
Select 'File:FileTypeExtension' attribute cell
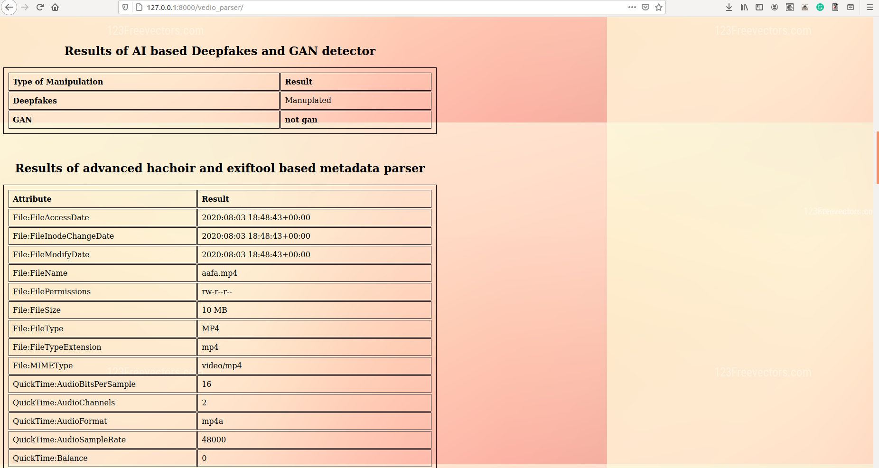(x=103, y=347)
